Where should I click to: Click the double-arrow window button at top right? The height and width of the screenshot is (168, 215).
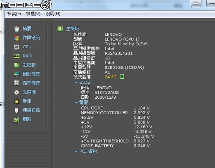tap(196, 3)
